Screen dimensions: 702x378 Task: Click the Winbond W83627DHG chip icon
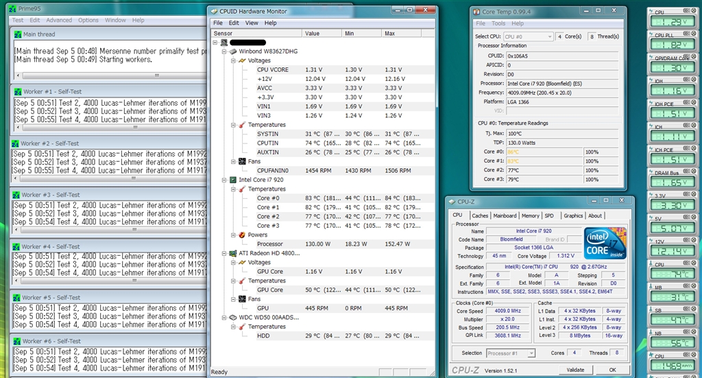coord(232,51)
